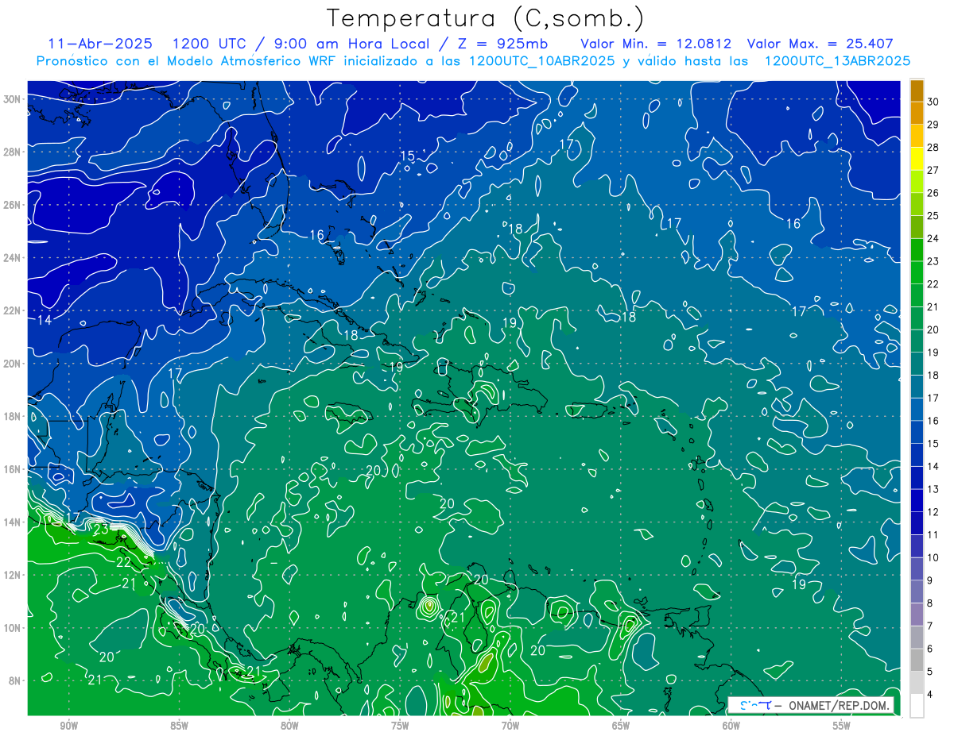Click the '20N' latitude axis label
The width and height of the screenshot is (954, 736).
coord(14,364)
